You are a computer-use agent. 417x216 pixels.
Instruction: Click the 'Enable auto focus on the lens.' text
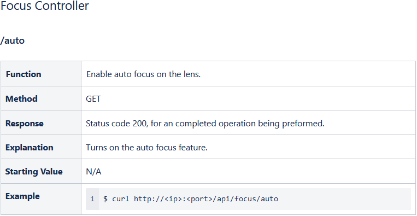pyautogui.click(x=143, y=74)
